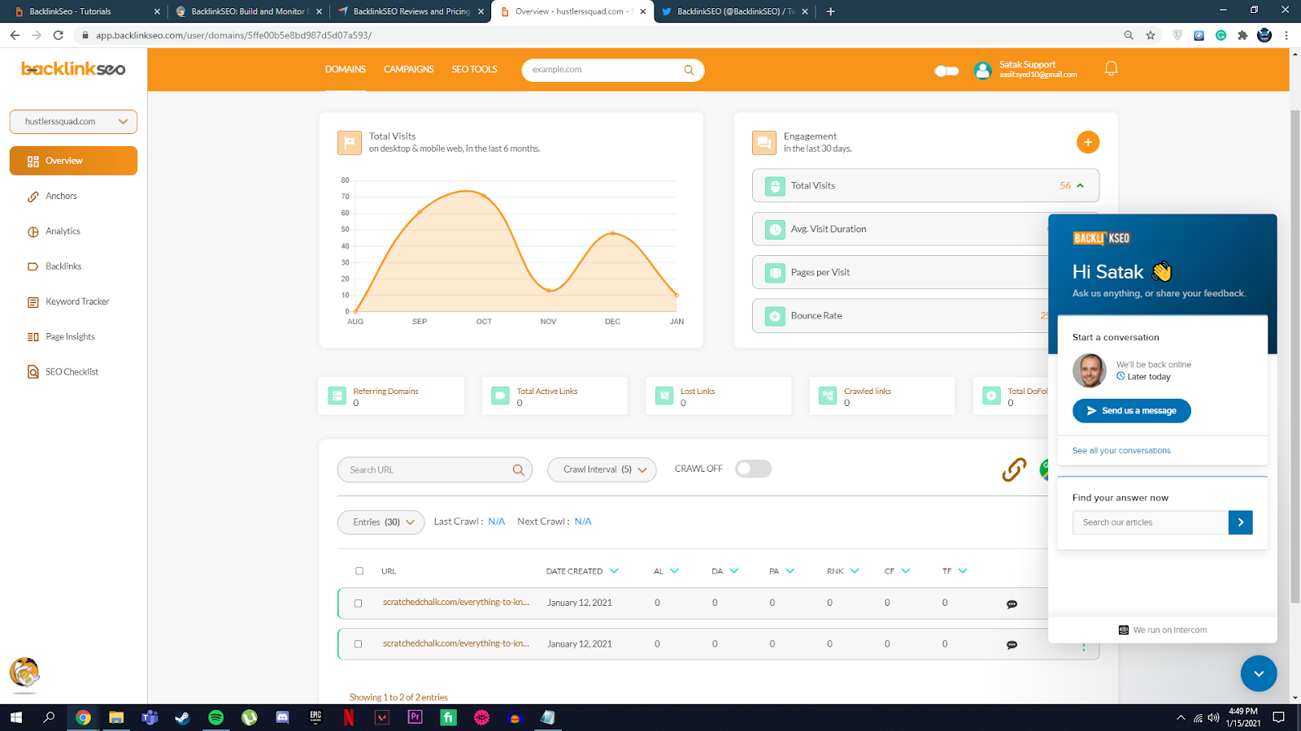1301x731 pixels.
Task: Tick the select-all checkbox beside URL header
Action: [x=359, y=571]
